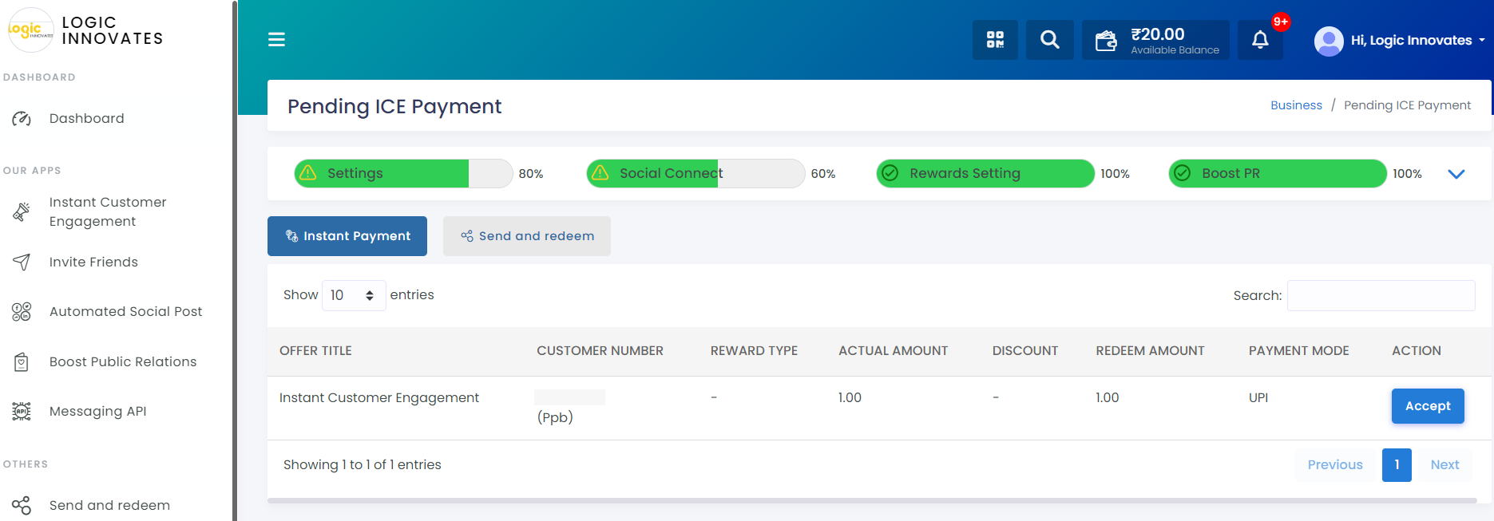The height and width of the screenshot is (521, 1494).
Task: Accept the pending UPI payment
Action: (1428, 406)
